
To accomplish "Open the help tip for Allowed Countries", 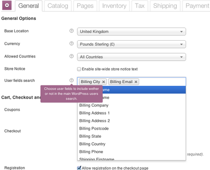I will [x=71, y=56].
